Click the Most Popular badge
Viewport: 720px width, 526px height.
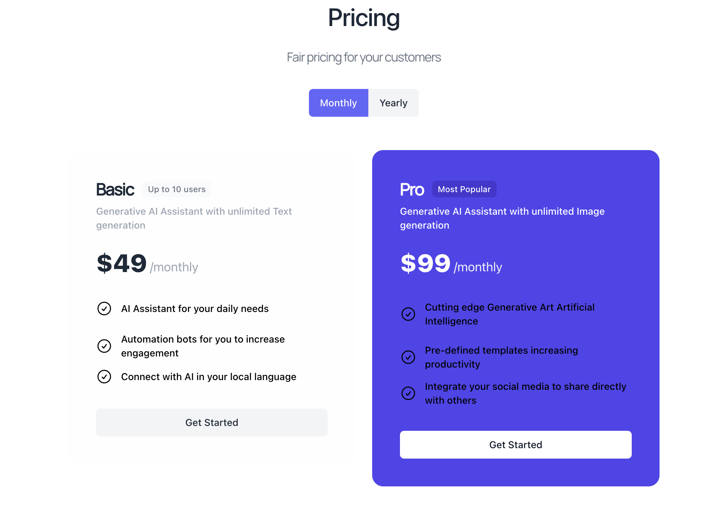tap(464, 189)
